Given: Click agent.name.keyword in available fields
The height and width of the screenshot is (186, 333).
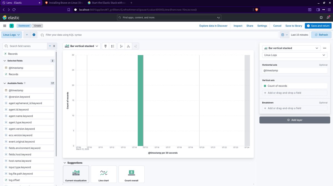Looking at the screenshot, I should (x=29, y=116).
